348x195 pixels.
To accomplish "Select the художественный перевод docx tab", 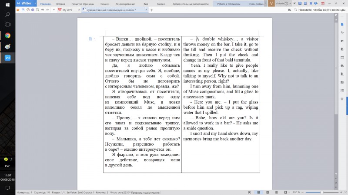I will pos(111,10).
